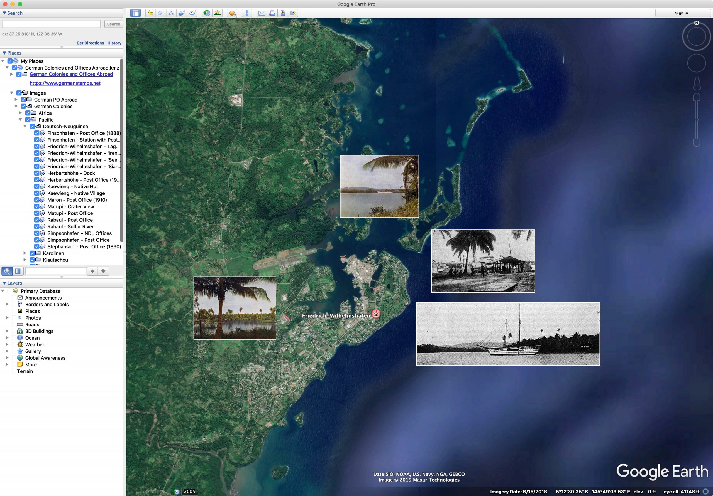Screen dimensions: 713x496
Task: Collapse the Layers panel header
Action: (4, 283)
